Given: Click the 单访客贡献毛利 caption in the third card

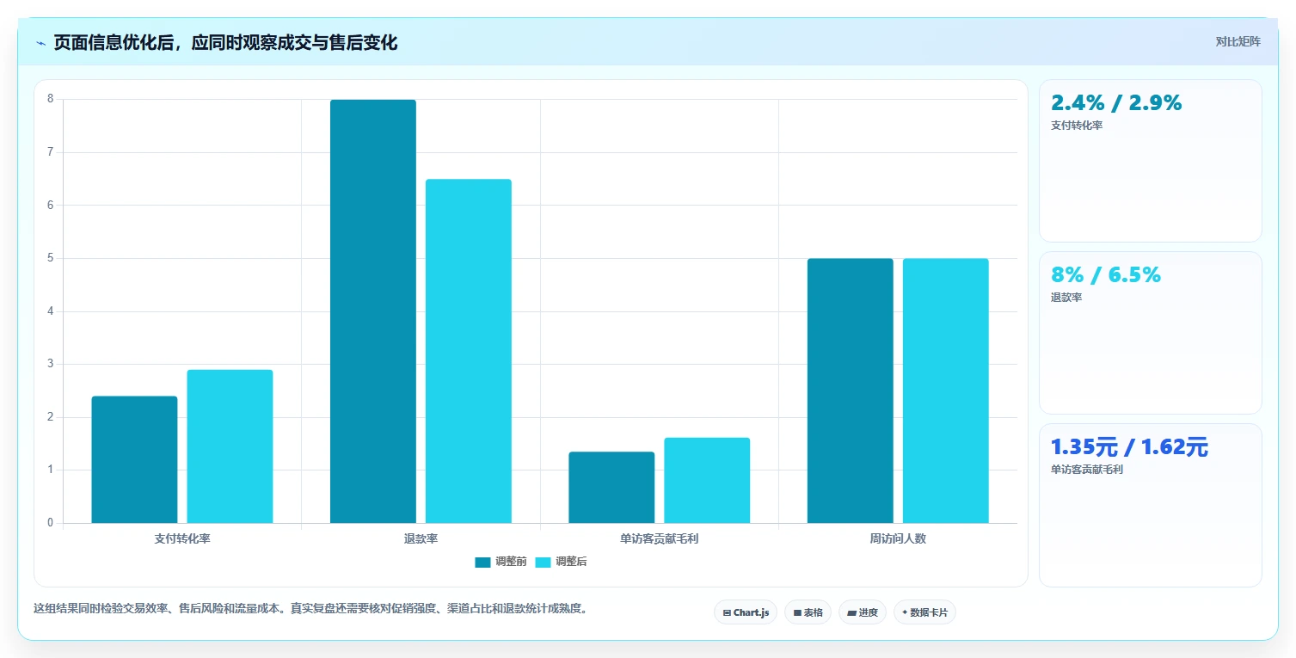Looking at the screenshot, I should pos(1087,470).
